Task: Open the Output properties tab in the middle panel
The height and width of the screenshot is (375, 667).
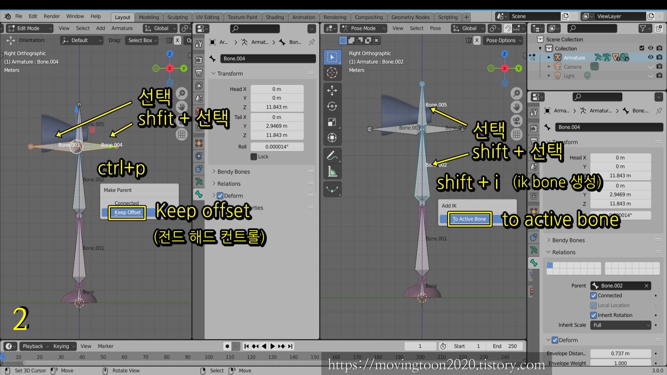Action: point(199,73)
